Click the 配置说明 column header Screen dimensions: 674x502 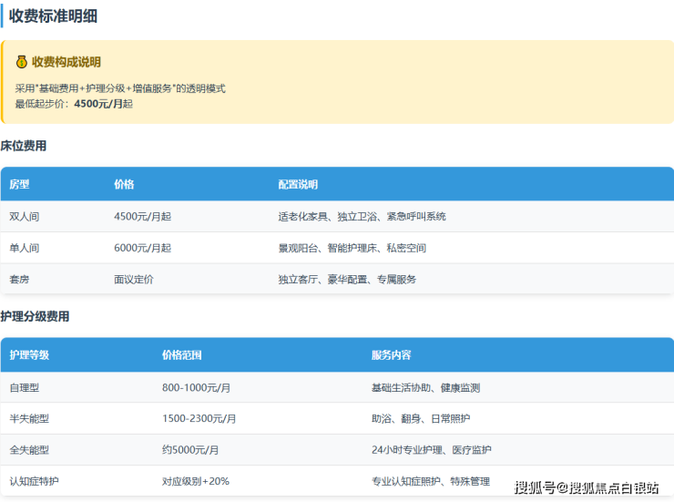pos(298,184)
